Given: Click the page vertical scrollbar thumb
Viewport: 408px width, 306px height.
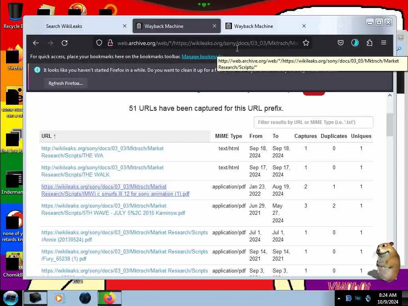Looking at the screenshot, I should pos(390,125).
